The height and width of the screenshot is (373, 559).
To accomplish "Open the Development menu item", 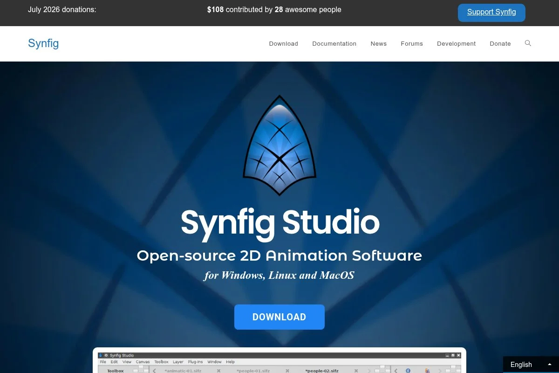I will click(x=457, y=44).
